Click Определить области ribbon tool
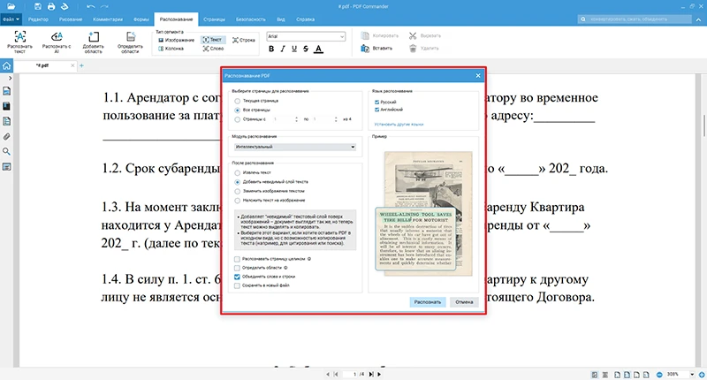Image resolution: width=707 pixels, height=380 pixels. pyautogui.click(x=130, y=42)
